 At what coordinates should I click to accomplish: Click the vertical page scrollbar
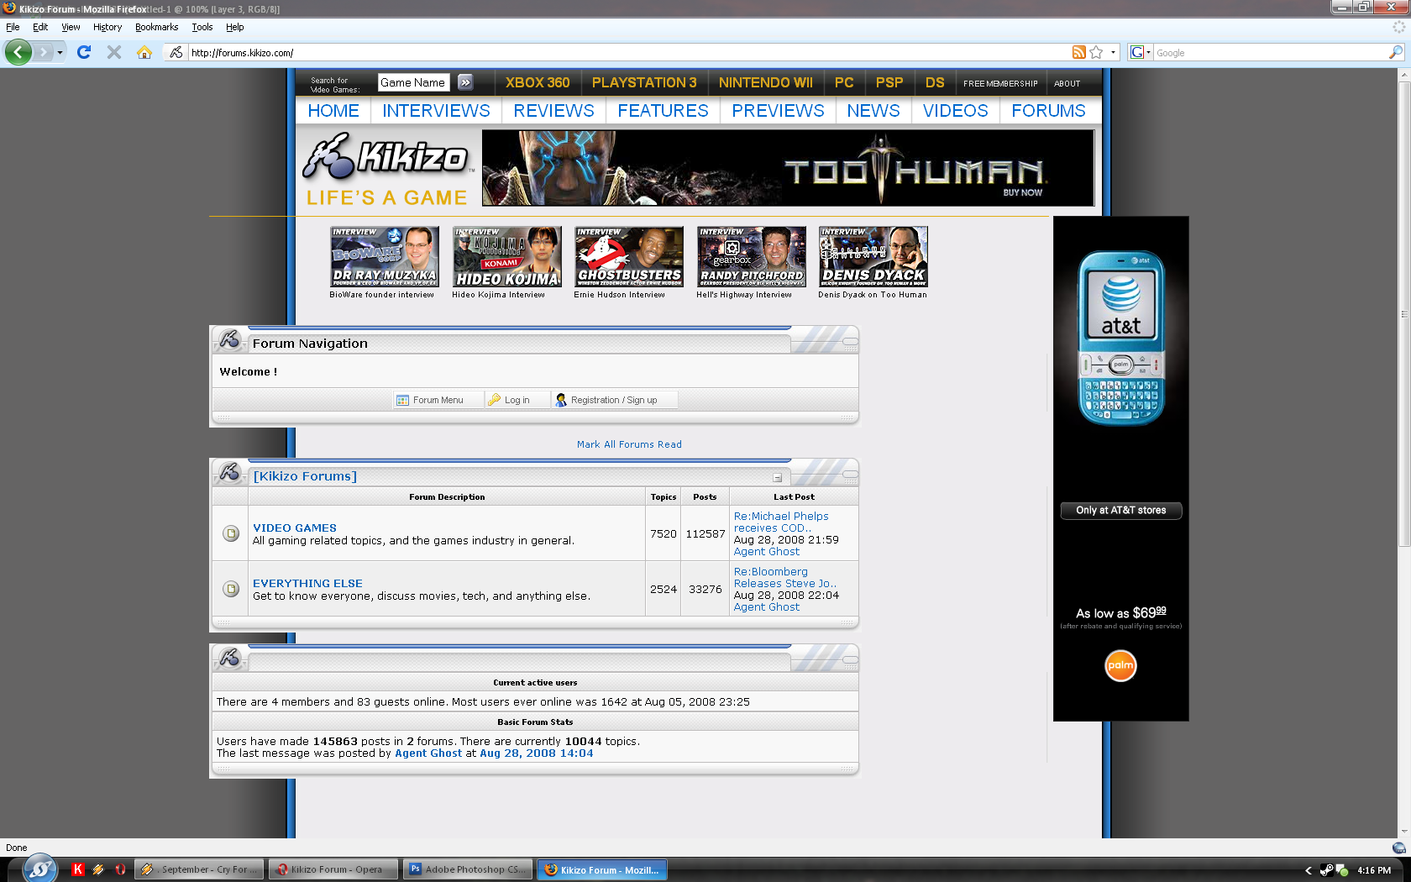pos(1403,315)
